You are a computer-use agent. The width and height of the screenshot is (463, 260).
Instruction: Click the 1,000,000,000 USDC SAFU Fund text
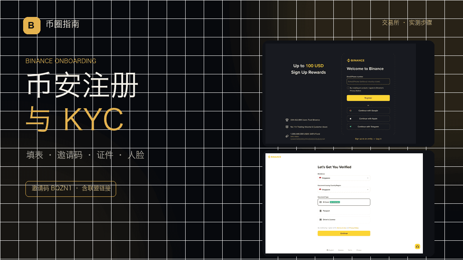(x=305, y=134)
